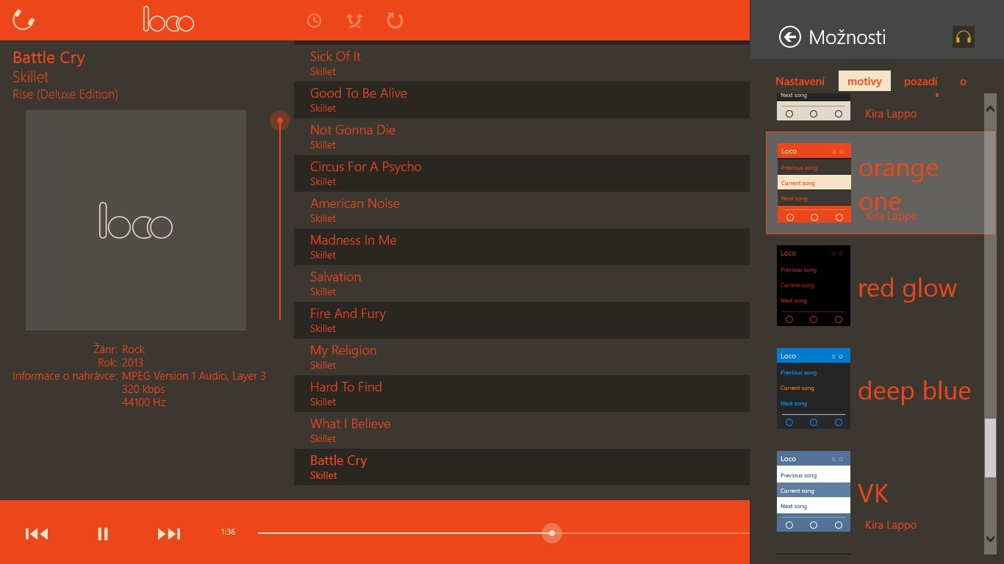Screen dimensions: 1004x564
Task: Select 'My Religion' in the playlist
Action: [x=522, y=357]
